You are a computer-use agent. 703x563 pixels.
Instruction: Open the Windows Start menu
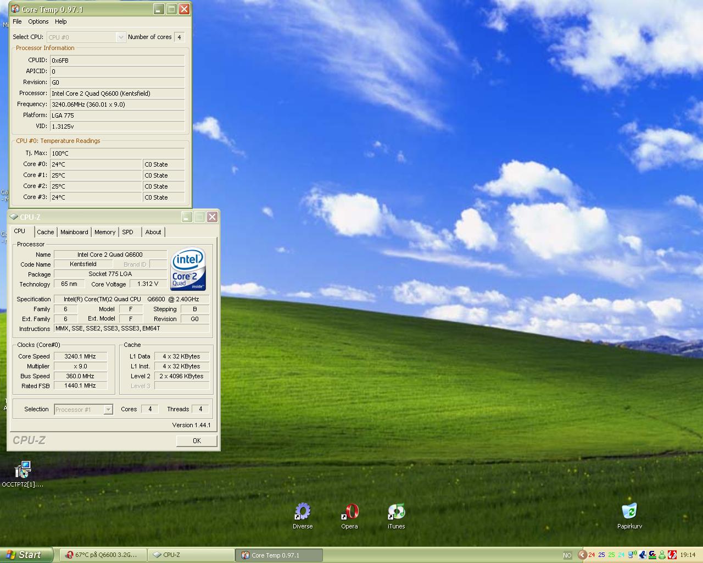click(x=27, y=555)
